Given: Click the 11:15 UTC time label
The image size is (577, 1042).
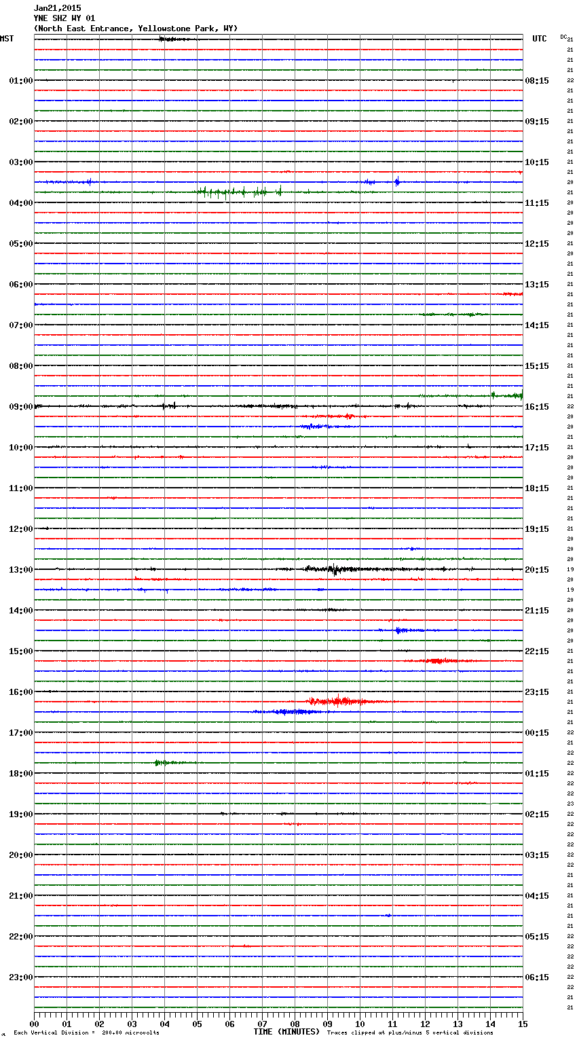Looking at the screenshot, I should (537, 203).
